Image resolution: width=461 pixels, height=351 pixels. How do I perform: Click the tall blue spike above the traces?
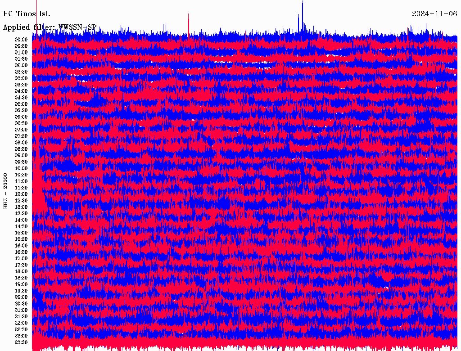303,13
